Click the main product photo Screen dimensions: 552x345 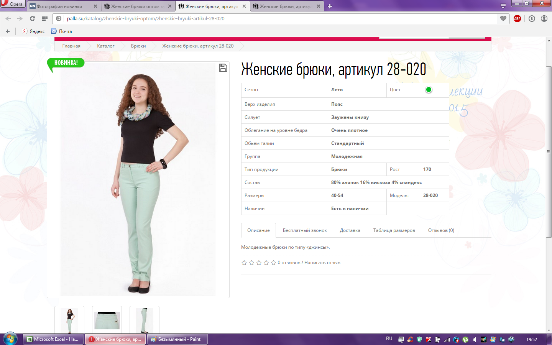coord(138,180)
